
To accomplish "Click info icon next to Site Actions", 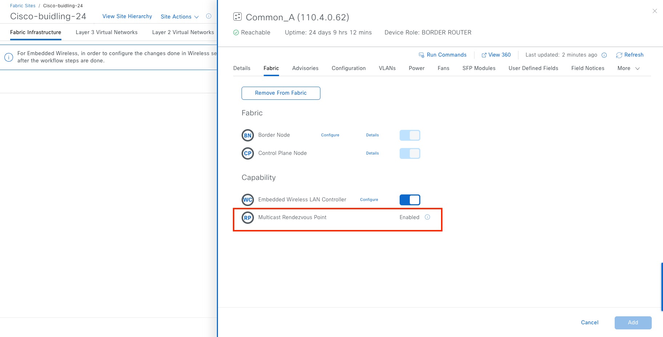I will 209,16.
